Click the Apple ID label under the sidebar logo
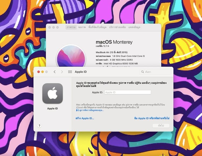The width and height of the screenshot is (202, 156). pos(53,108)
